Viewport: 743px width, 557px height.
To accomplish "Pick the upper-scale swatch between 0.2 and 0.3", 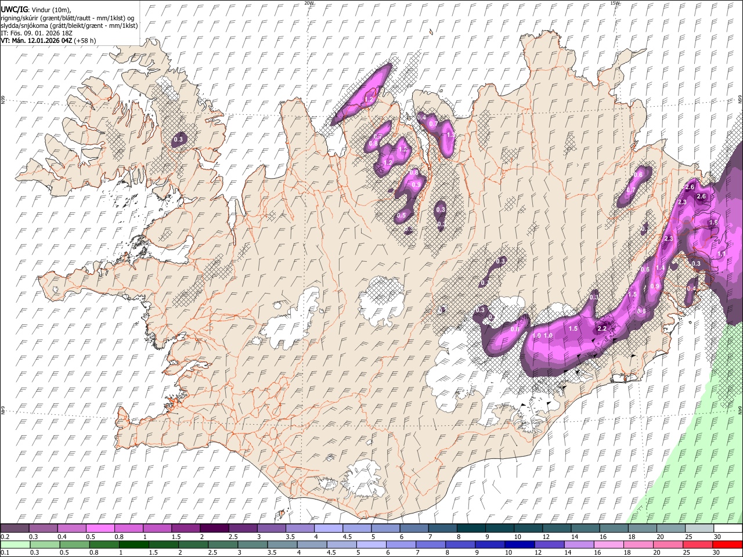I will tap(15, 528).
